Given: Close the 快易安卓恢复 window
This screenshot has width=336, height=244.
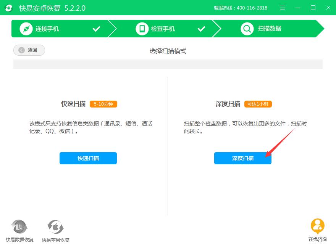Looking at the screenshot, I should [x=328, y=8].
